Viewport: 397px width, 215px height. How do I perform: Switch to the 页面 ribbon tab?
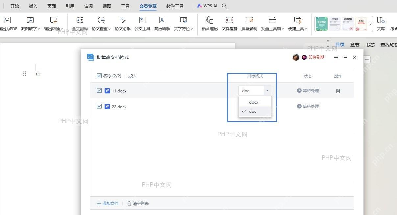click(52, 6)
